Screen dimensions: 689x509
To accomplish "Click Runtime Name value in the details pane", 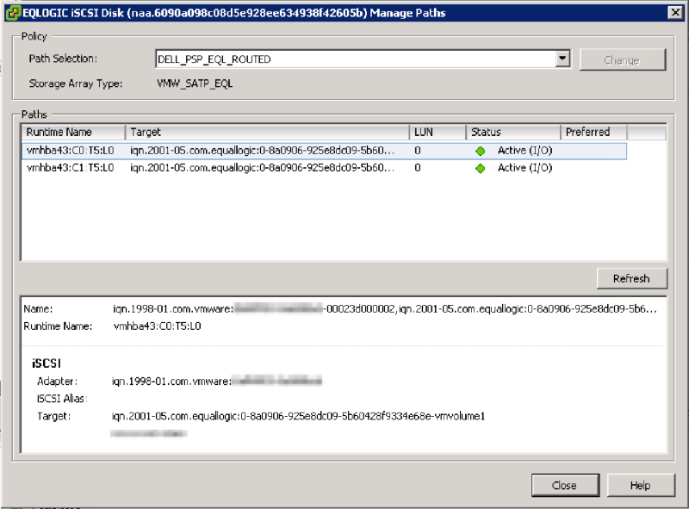I will click(157, 326).
